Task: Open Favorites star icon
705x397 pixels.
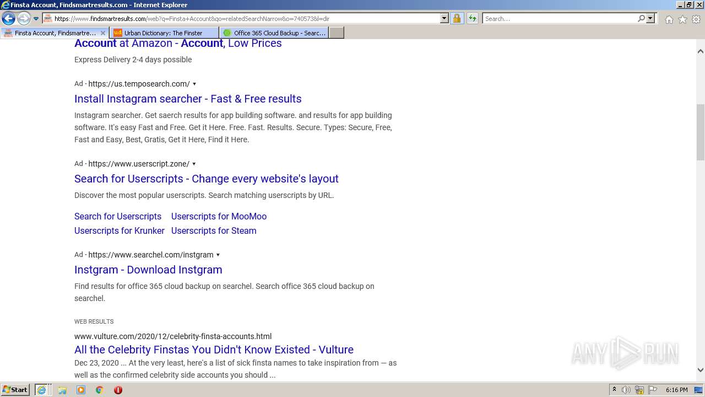Action: click(x=682, y=19)
